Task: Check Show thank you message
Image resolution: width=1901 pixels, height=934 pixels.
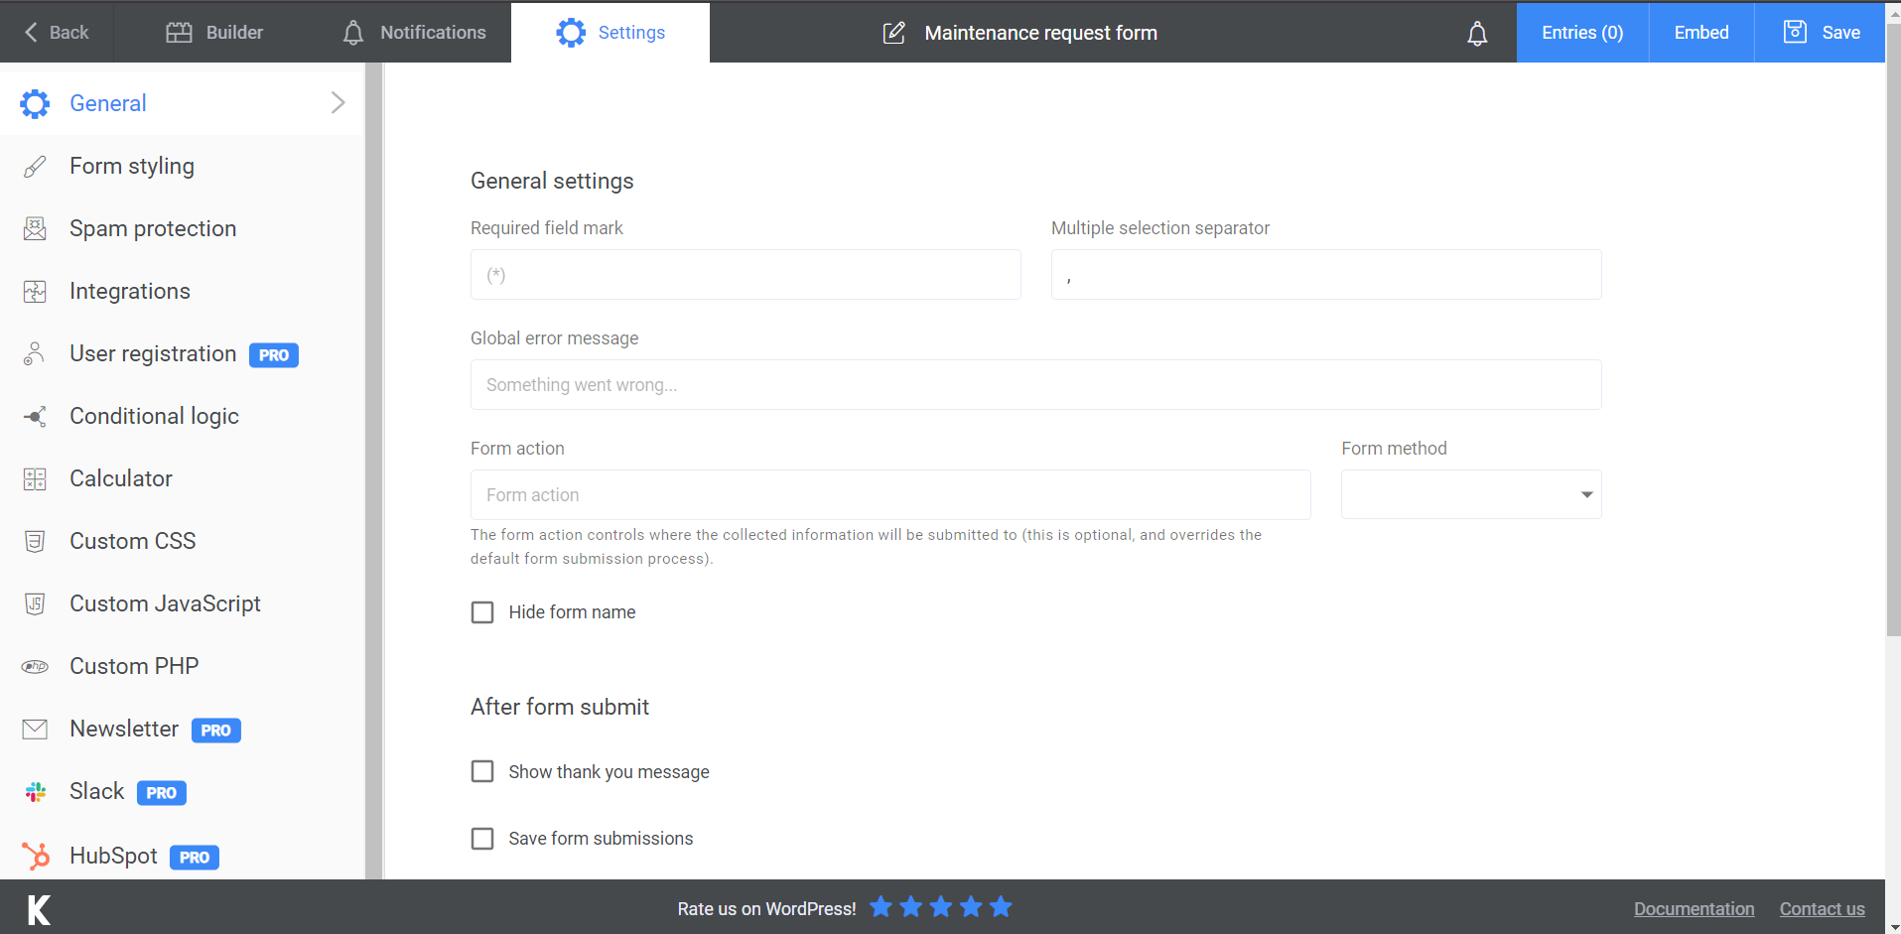Action: (482, 771)
